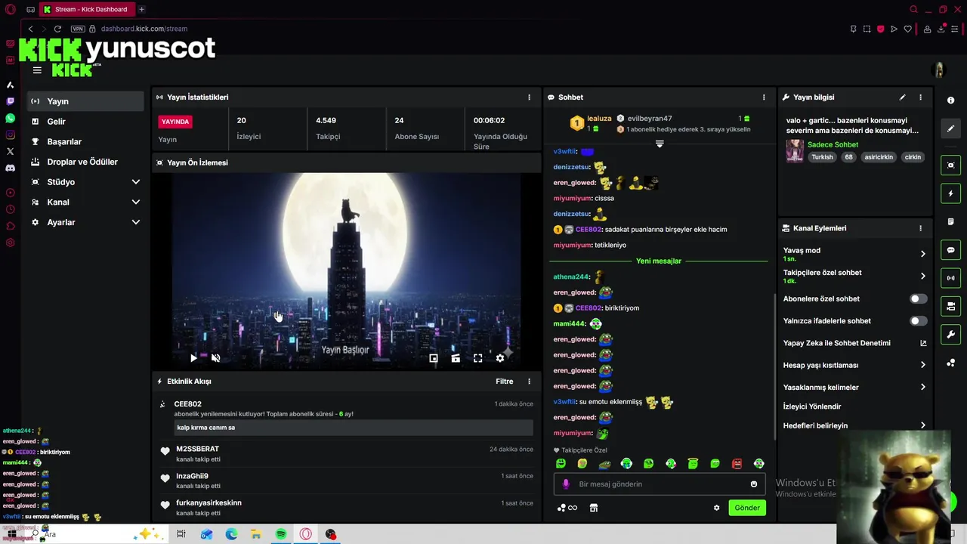Expand the Kanal sidebar section
The height and width of the screenshot is (544, 967).
136,202
